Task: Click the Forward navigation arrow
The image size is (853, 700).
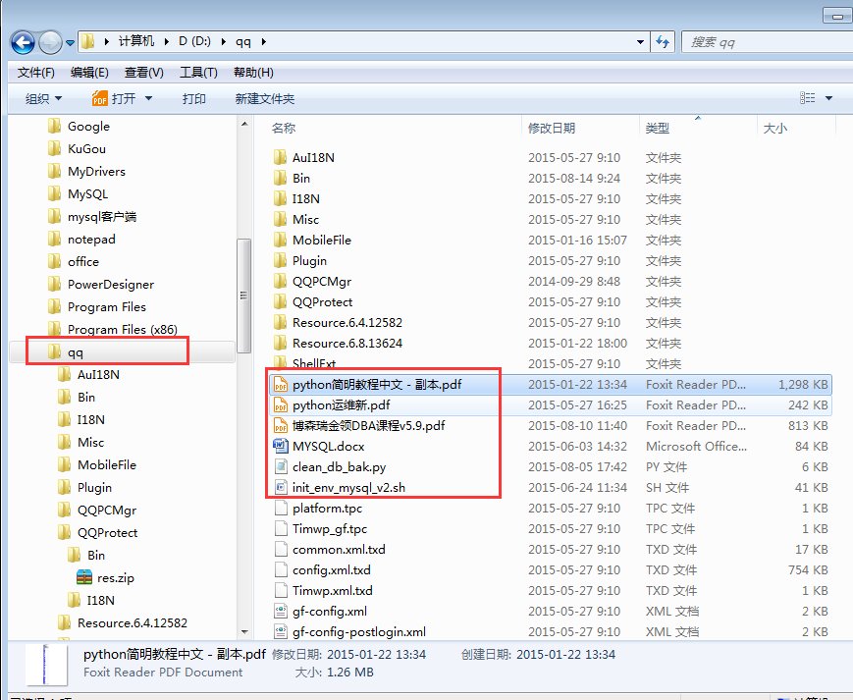Action: point(50,42)
